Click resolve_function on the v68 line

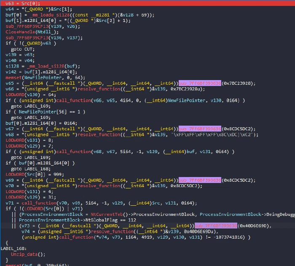click(x=99, y=134)
